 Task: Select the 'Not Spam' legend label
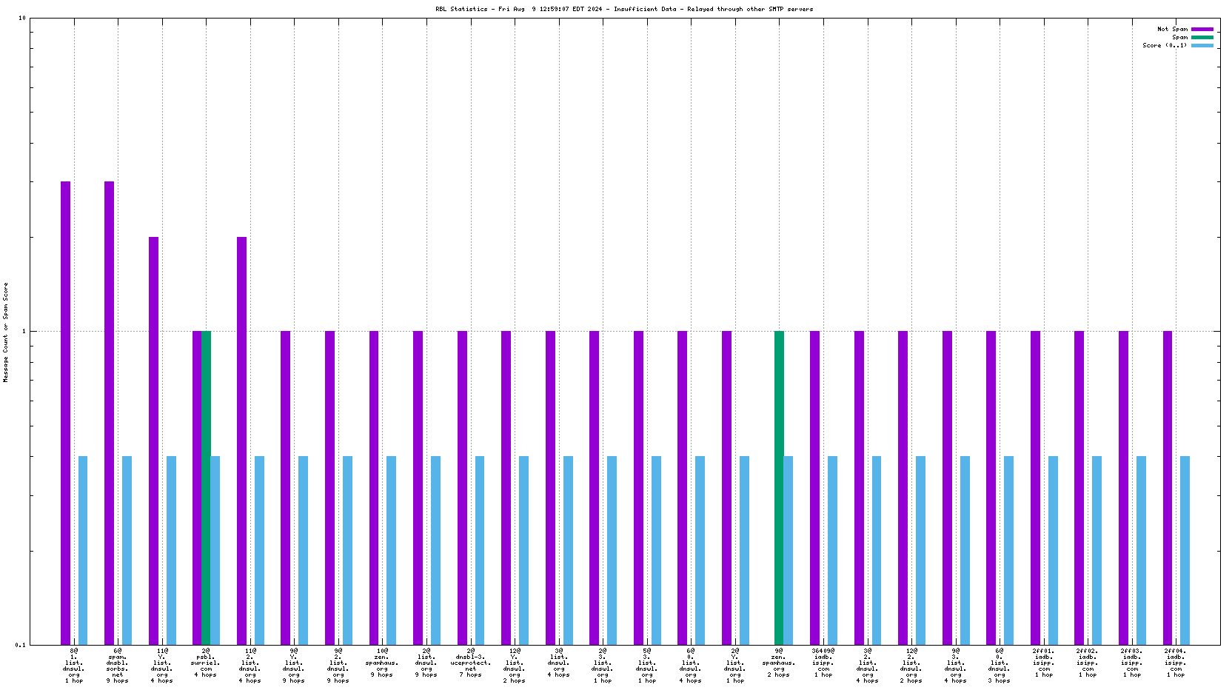(x=1172, y=30)
